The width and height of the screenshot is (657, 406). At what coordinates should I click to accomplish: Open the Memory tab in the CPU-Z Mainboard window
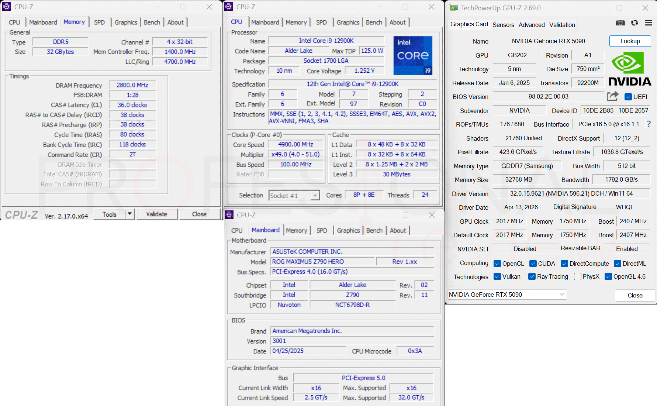[x=296, y=230]
